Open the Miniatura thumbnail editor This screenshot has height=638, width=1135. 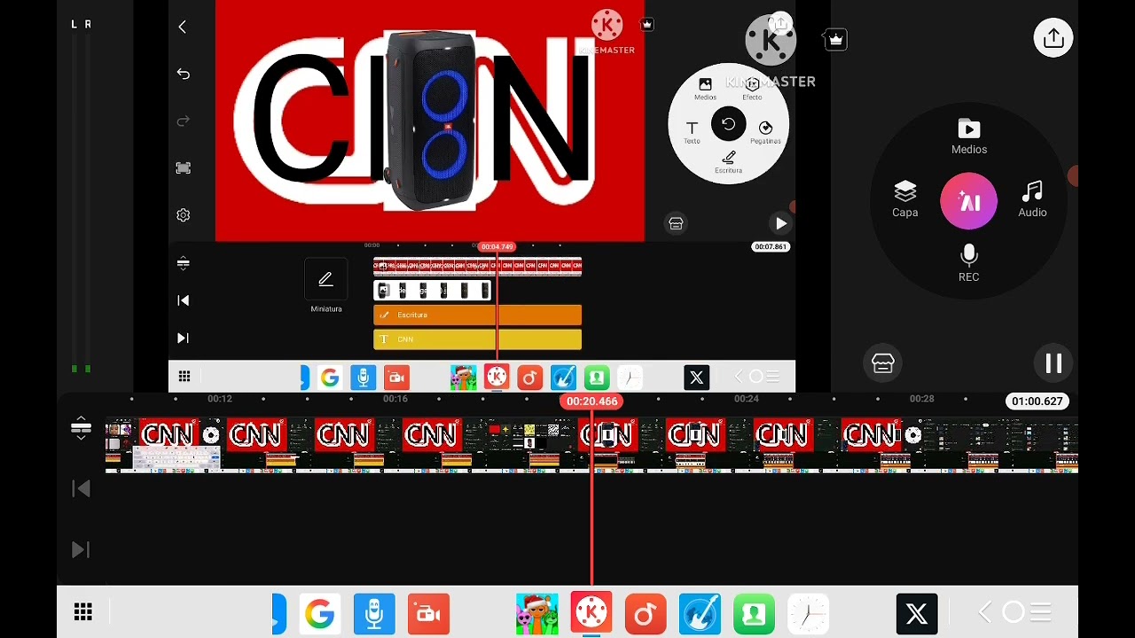[x=325, y=286]
